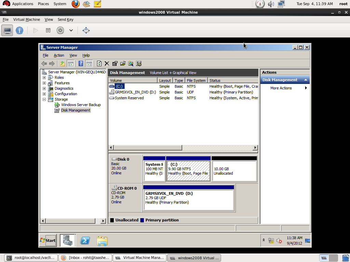Expand the Features tree node

point(44,83)
